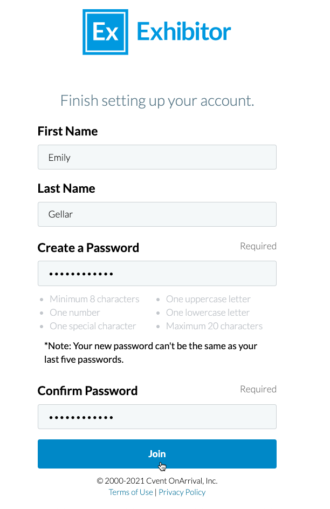Click the bullet beside One special character
Screen dimensions: 330x509
tap(42, 326)
